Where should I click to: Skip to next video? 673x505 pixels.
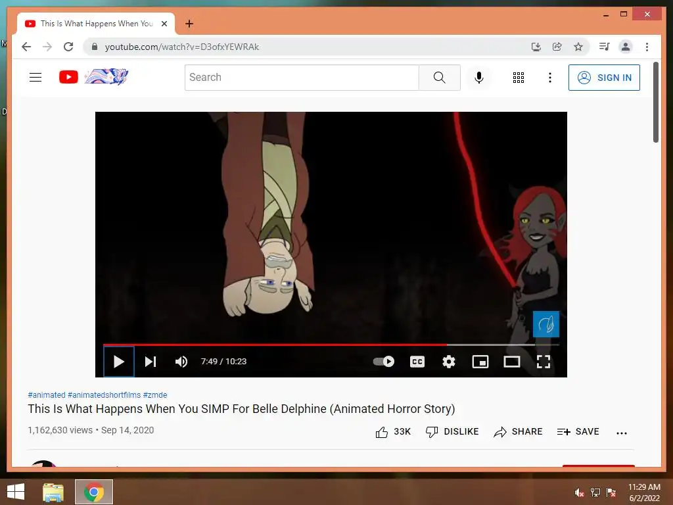coord(151,362)
